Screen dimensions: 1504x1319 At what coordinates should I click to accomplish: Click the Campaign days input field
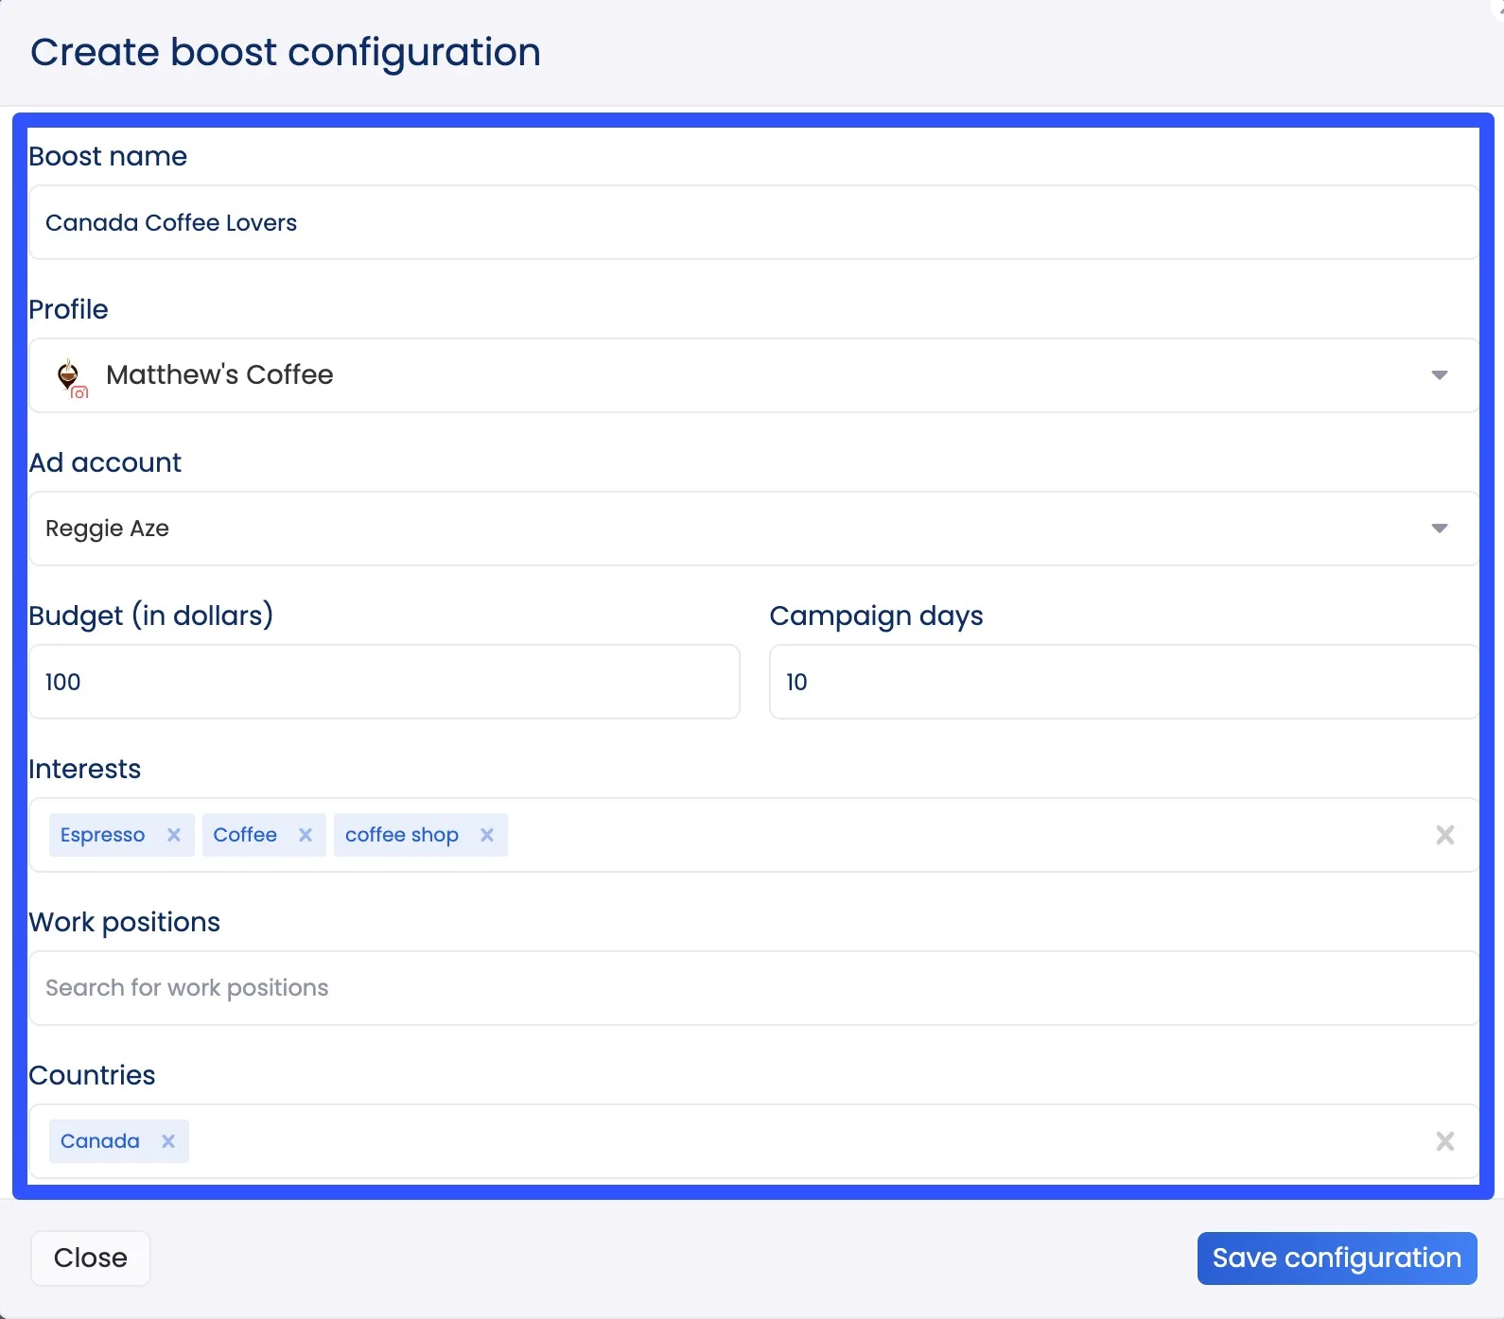tap(1123, 682)
